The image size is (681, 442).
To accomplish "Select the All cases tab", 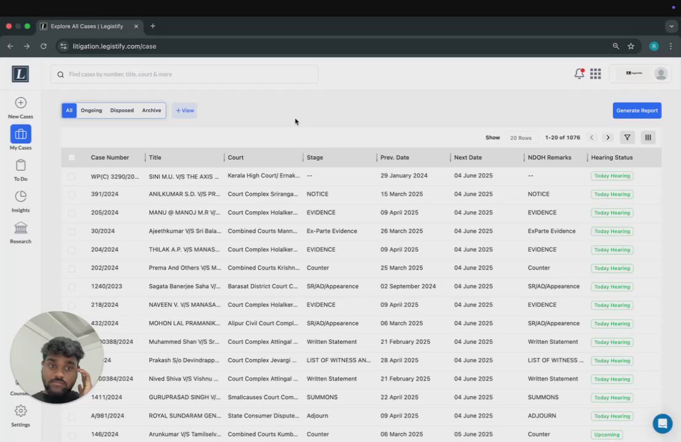I will click(69, 110).
